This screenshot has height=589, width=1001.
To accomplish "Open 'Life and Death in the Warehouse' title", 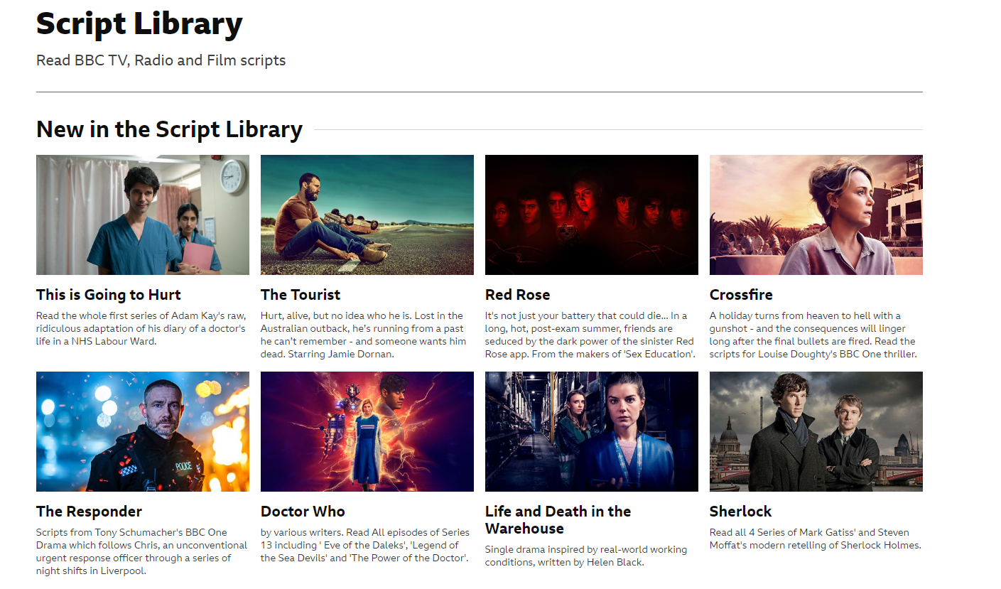I will (x=558, y=520).
